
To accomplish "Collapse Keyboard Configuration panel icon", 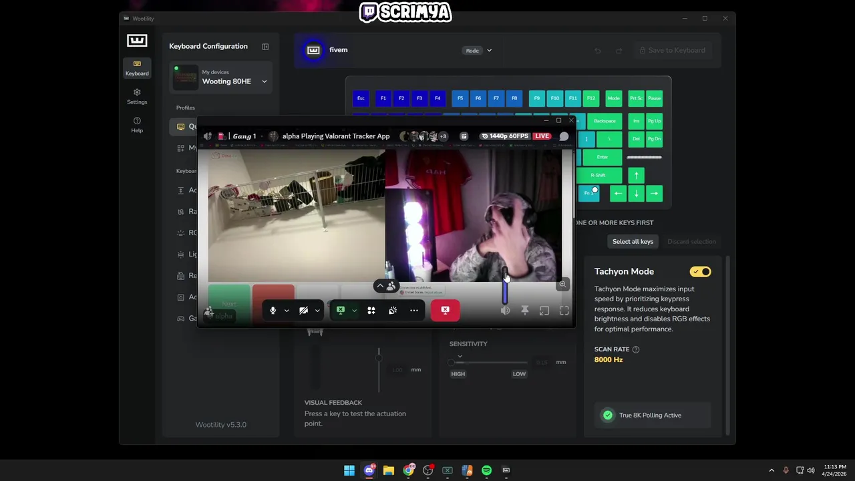I will tap(265, 47).
